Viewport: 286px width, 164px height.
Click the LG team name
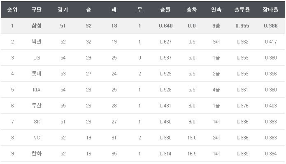pos(37,58)
